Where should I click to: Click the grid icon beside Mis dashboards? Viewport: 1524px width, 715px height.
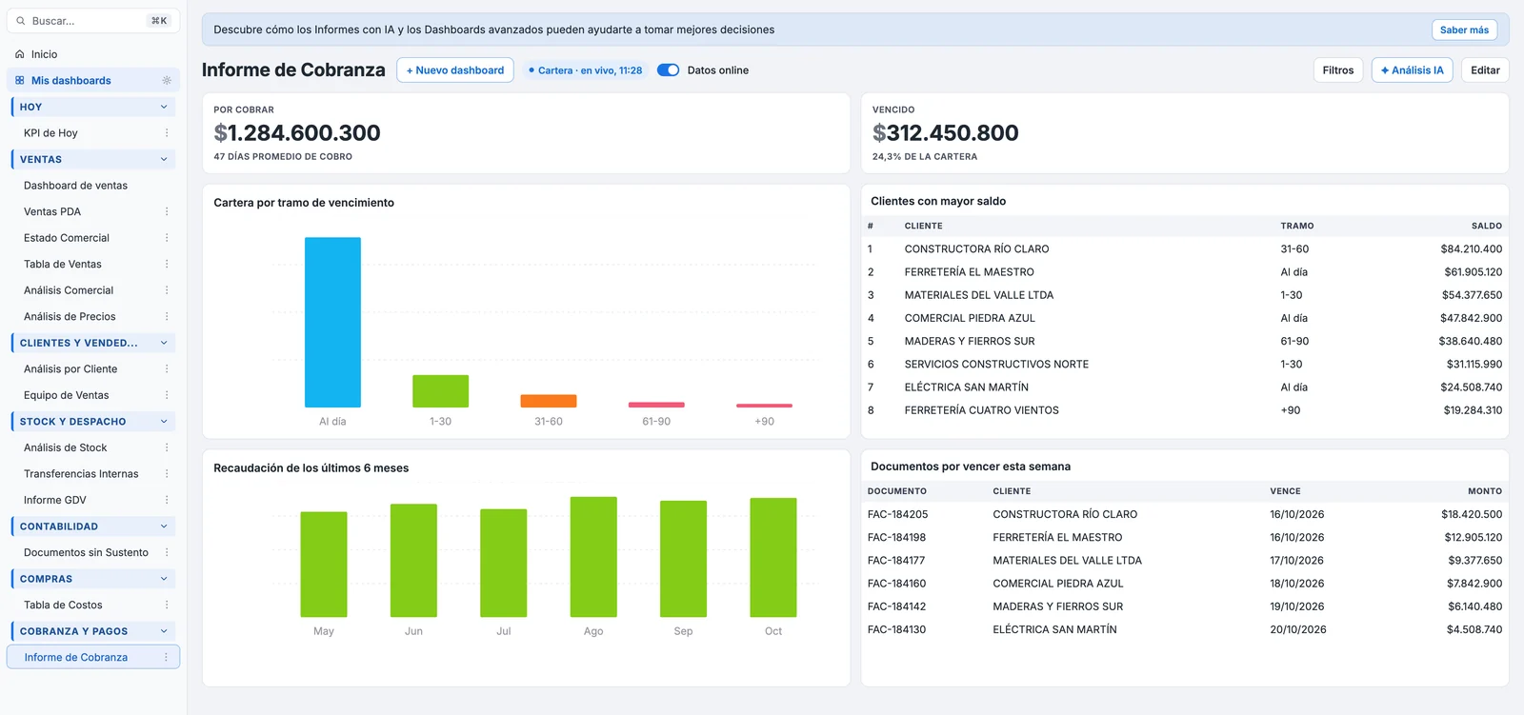[x=20, y=80]
